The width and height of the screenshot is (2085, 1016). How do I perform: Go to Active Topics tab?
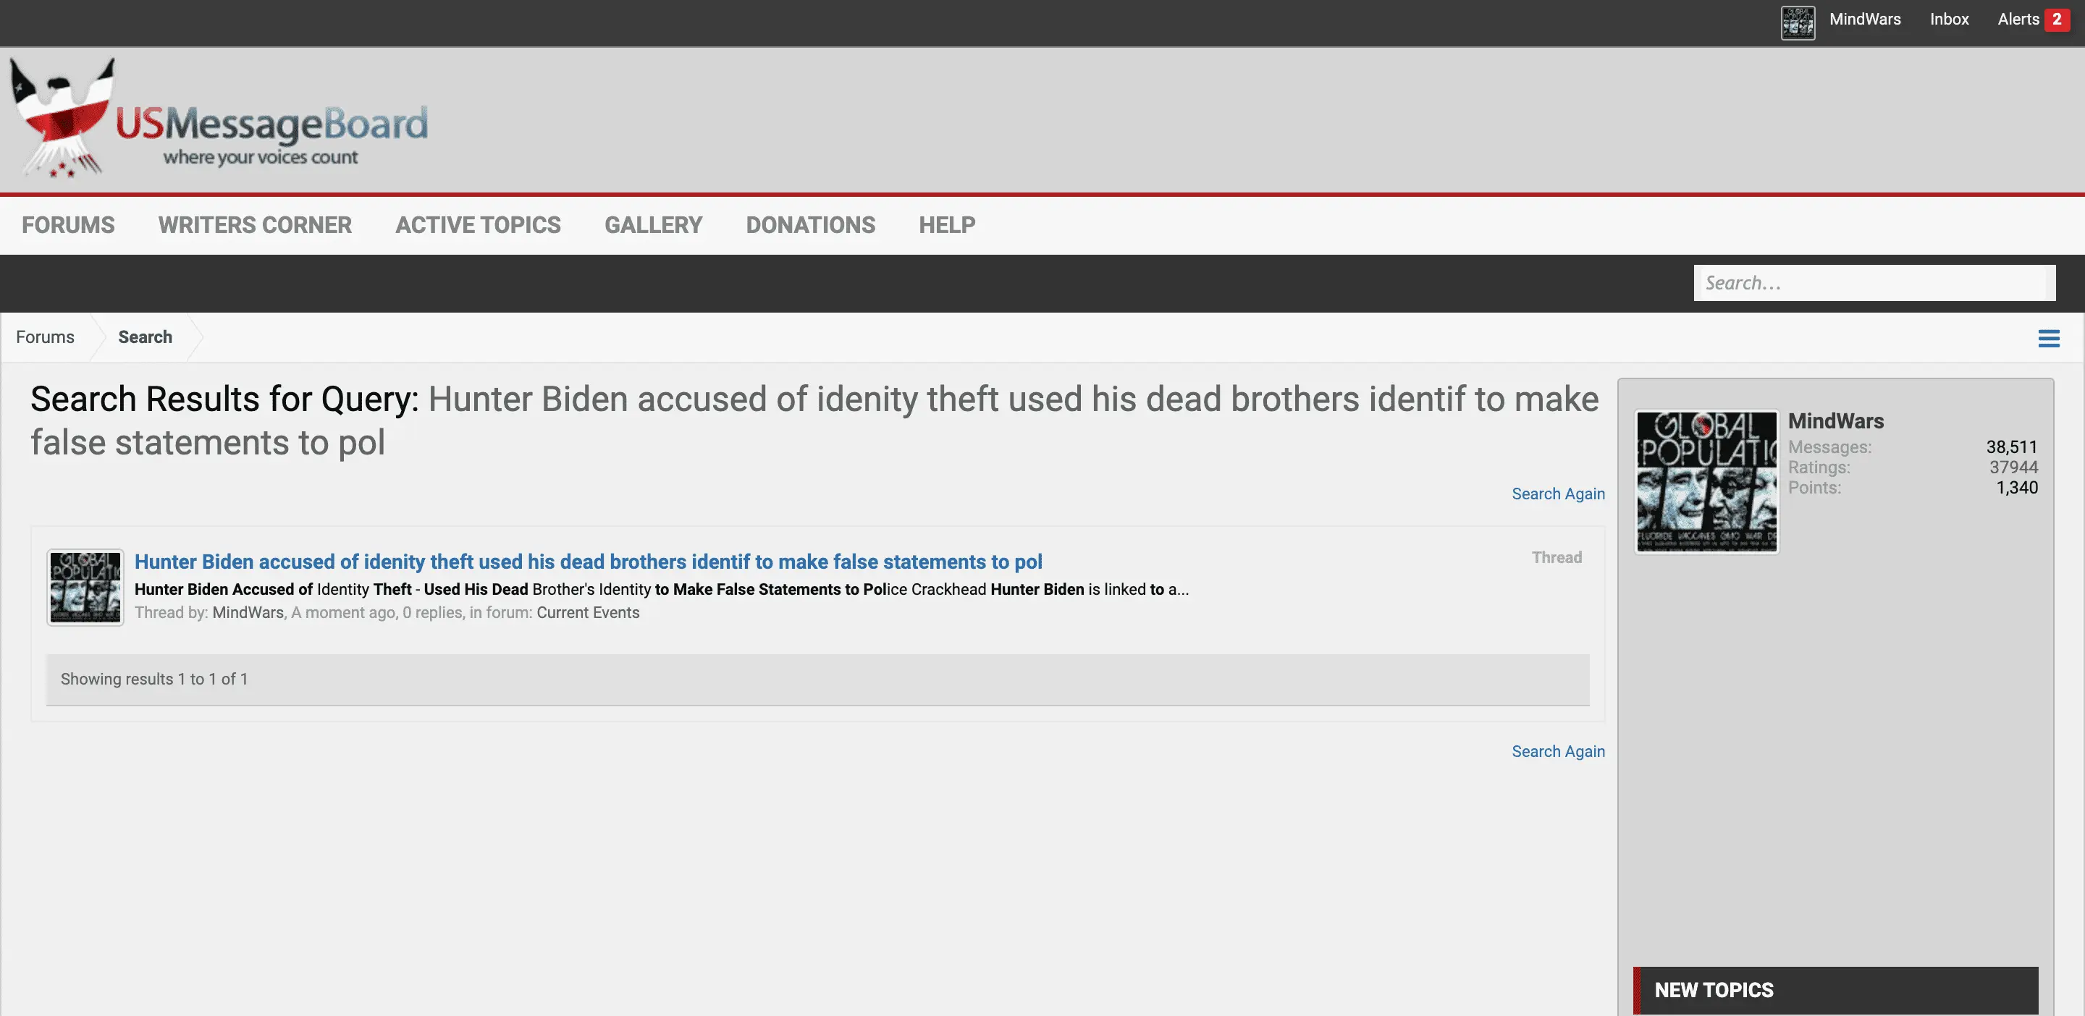(478, 225)
